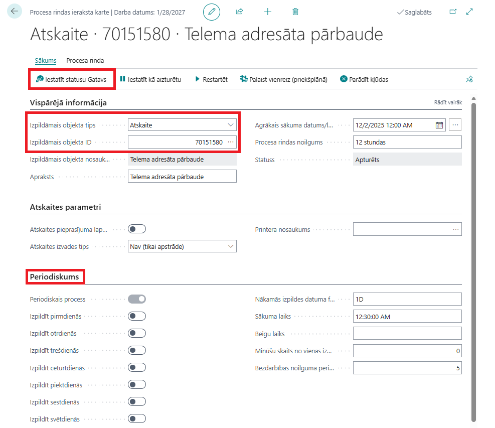This screenshot has width=495, height=428.
Task: Switch to the Procesa rinda tab
Action: (x=85, y=61)
